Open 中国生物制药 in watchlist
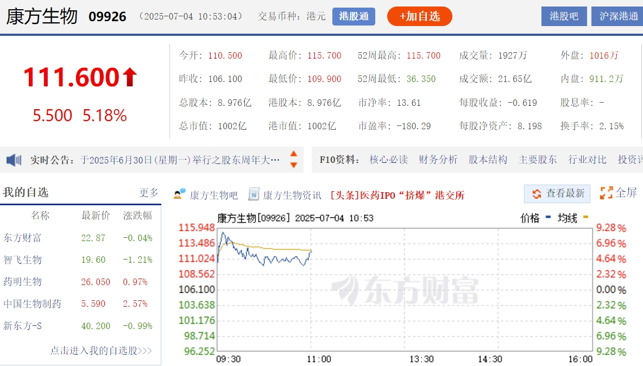 32,304
